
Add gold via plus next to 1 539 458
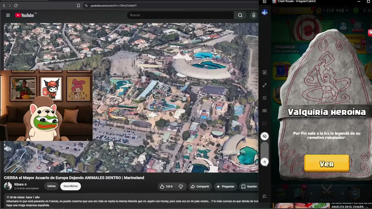[x=347, y=10]
